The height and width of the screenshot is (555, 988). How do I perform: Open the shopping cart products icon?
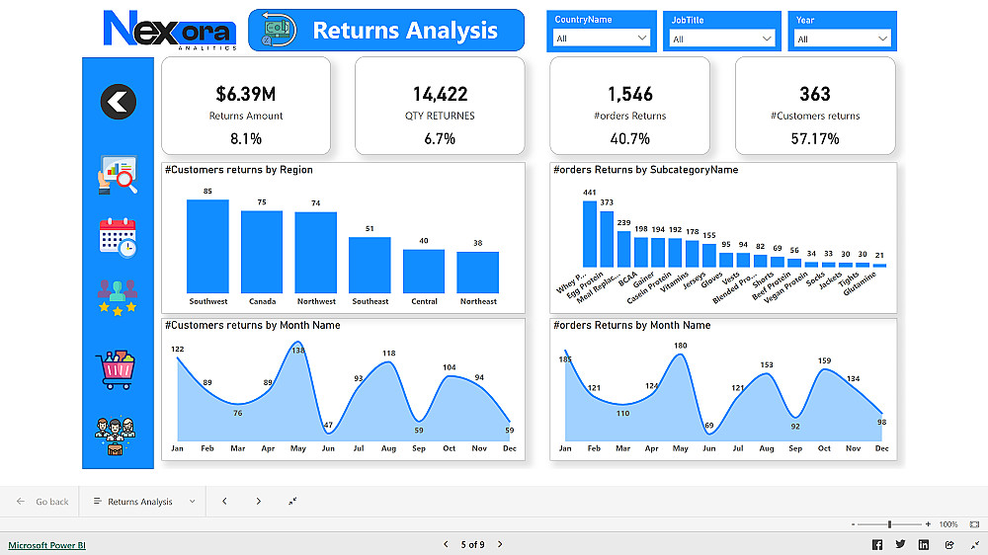coord(116,369)
